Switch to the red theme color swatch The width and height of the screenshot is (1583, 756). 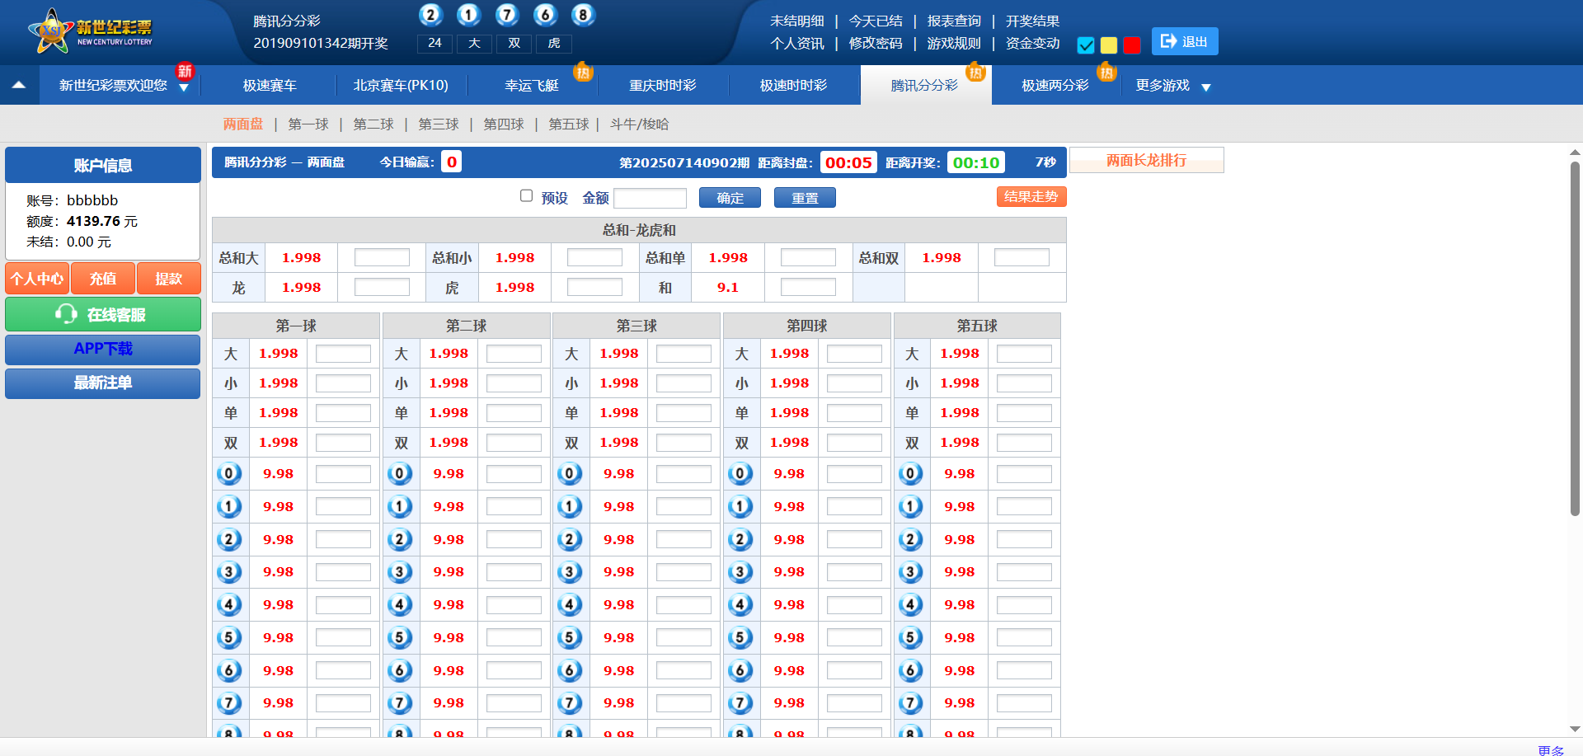[1132, 45]
